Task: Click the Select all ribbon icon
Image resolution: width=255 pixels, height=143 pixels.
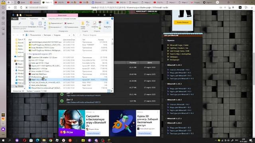Action: coord(107,23)
